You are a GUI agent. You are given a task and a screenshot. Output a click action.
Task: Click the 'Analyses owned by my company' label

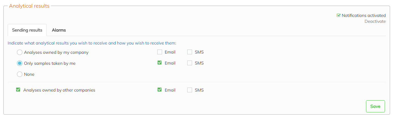56,52
